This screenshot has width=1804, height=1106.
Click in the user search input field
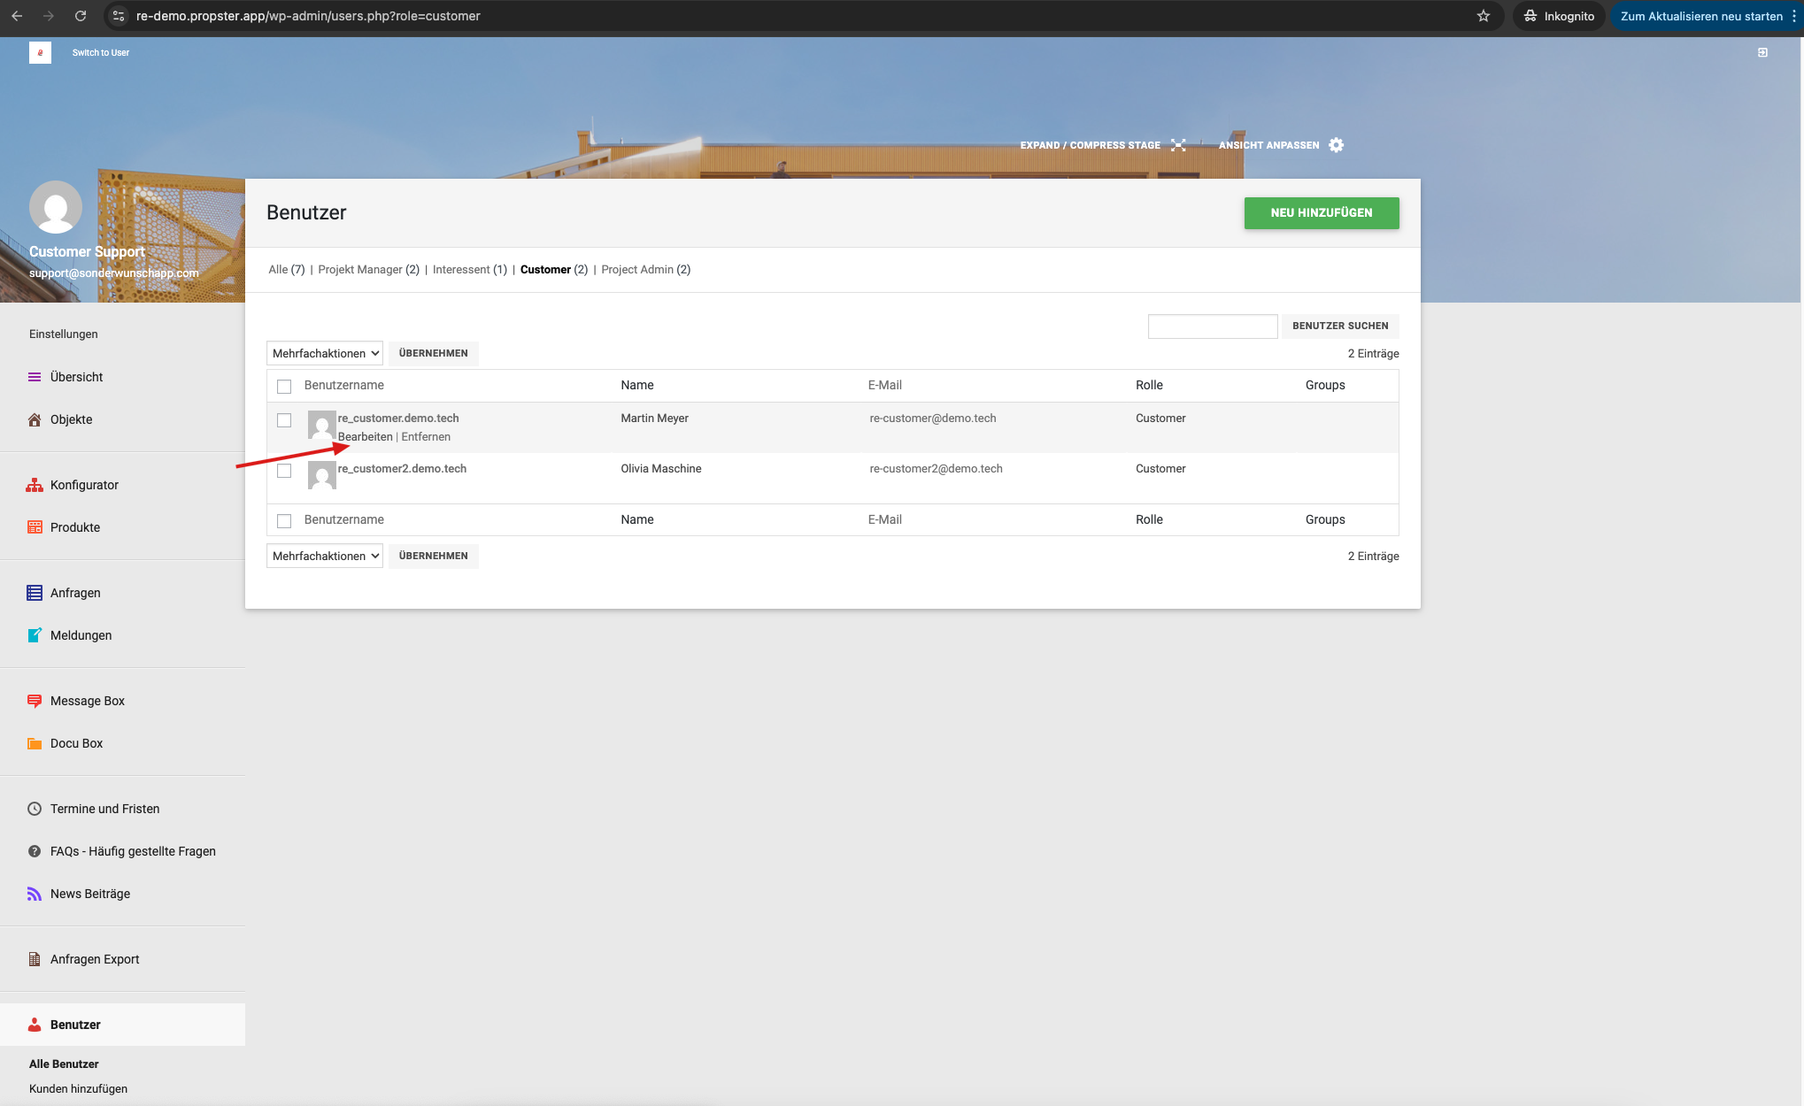(x=1213, y=326)
